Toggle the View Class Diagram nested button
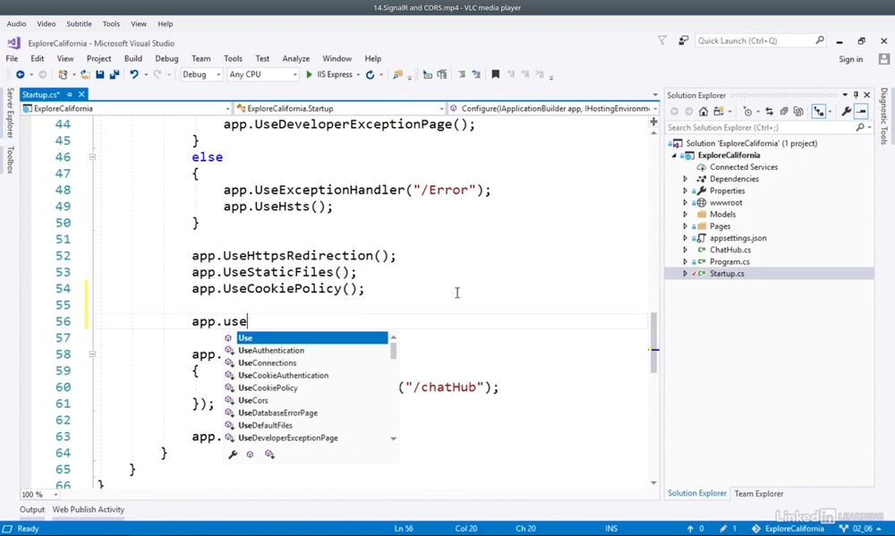Viewport: 895px width, 536px height. pos(819,111)
